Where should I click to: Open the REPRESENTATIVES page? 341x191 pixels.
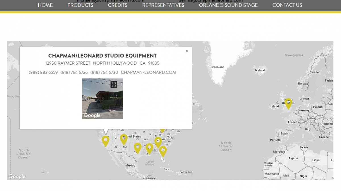pos(163,5)
